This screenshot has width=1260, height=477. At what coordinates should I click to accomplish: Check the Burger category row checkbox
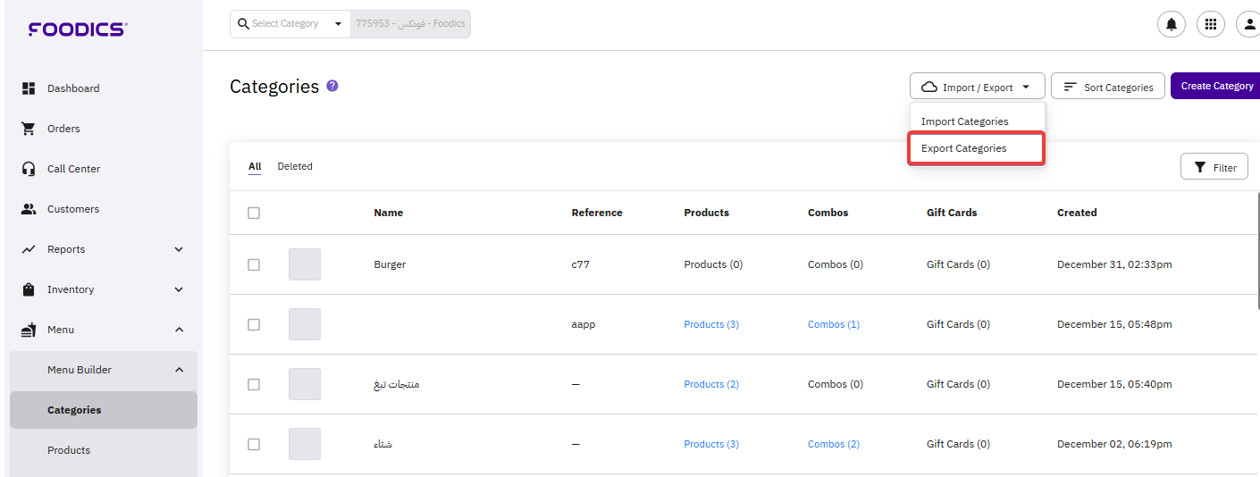(x=254, y=264)
